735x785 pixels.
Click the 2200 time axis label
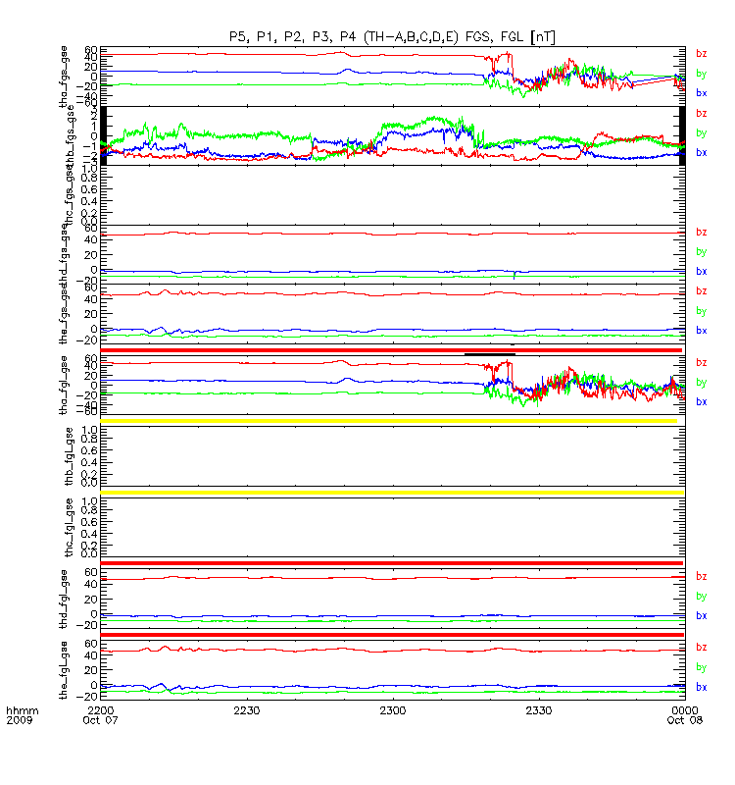pyautogui.click(x=101, y=710)
